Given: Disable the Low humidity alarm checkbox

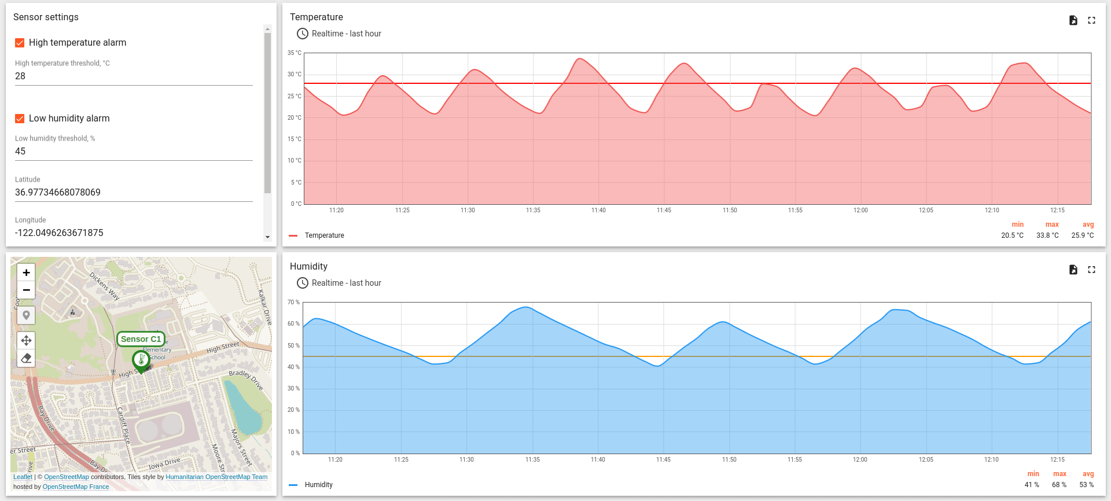Looking at the screenshot, I should pyautogui.click(x=20, y=119).
